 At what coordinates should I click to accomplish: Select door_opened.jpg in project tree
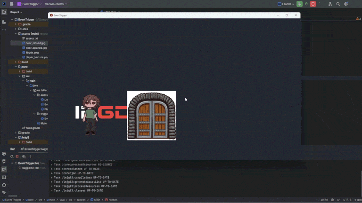click(x=36, y=48)
